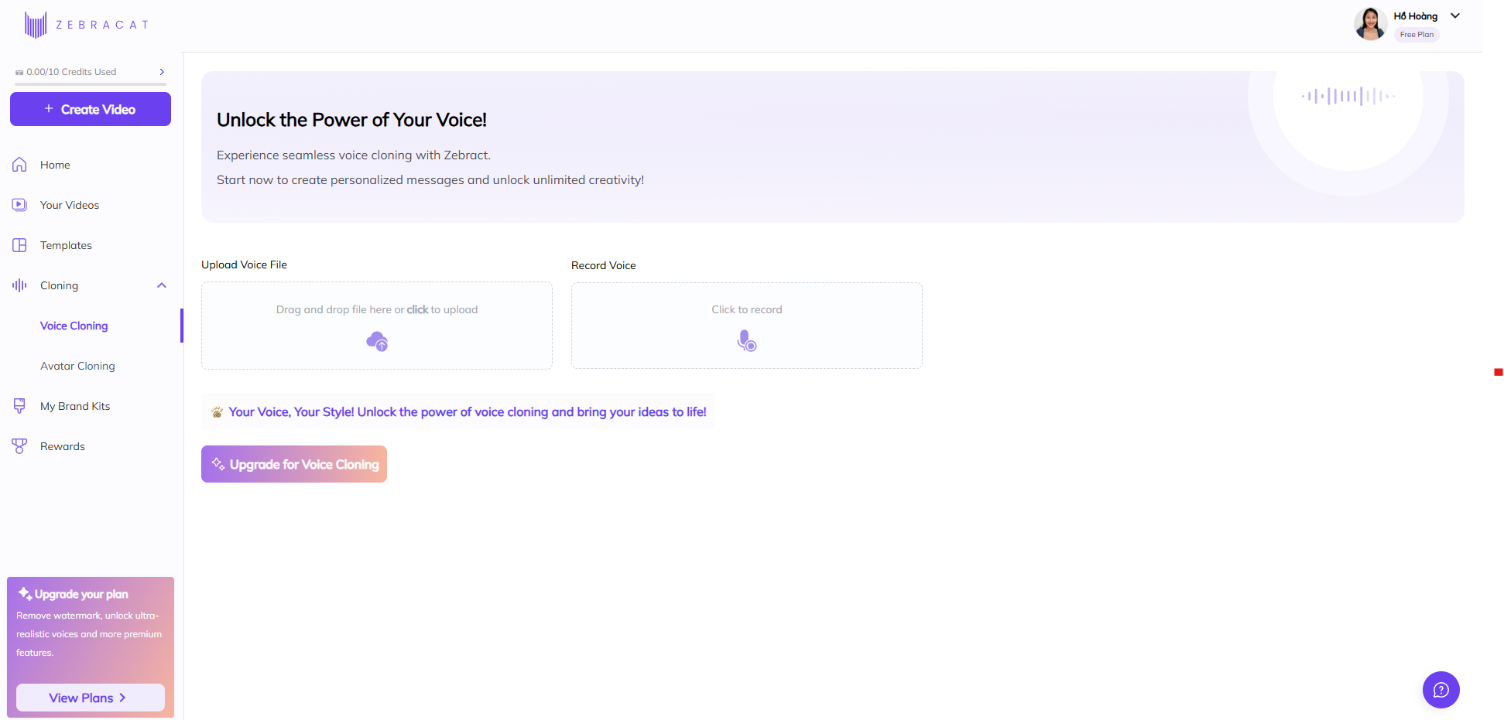Click the Cloning waveform icon
The width and height of the screenshot is (1504, 720).
tap(19, 285)
